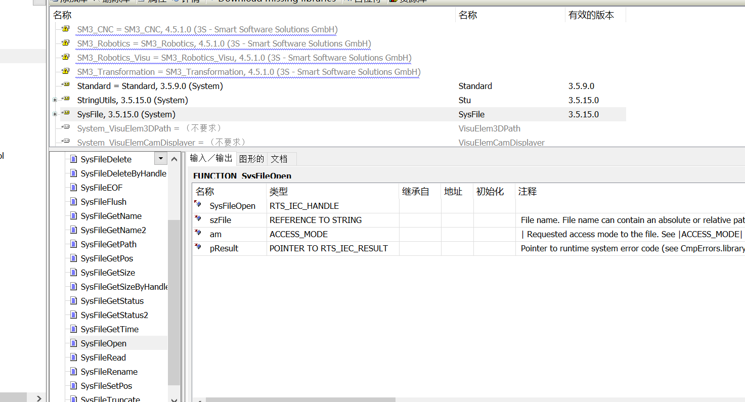Expand the StringUtils tree node

(x=55, y=100)
